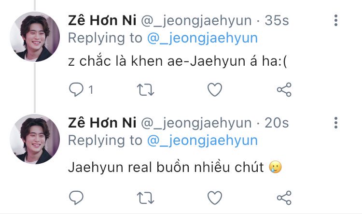Retweet the 'z chắc là khen' tweet
Image resolution: width=362 pixels, height=214 pixels.
pyautogui.click(x=145, y=90)
